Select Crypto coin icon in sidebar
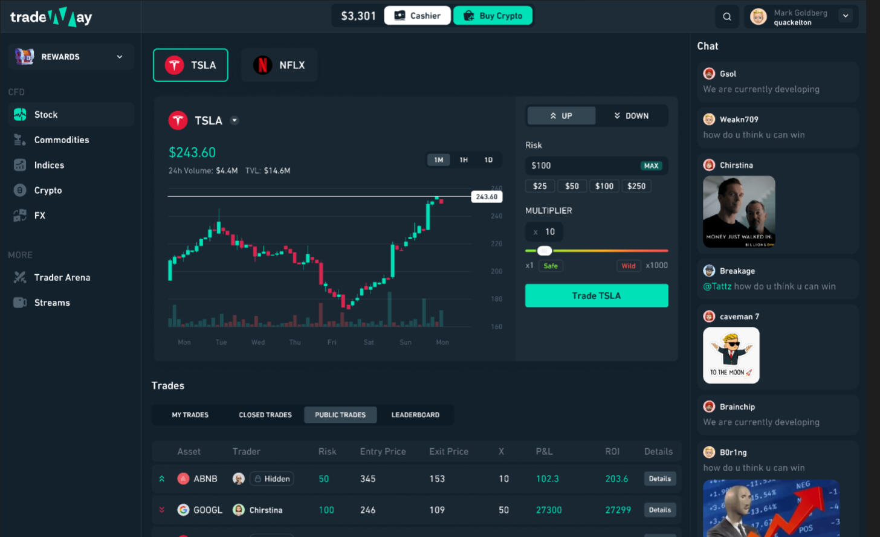 coord(20,190)
